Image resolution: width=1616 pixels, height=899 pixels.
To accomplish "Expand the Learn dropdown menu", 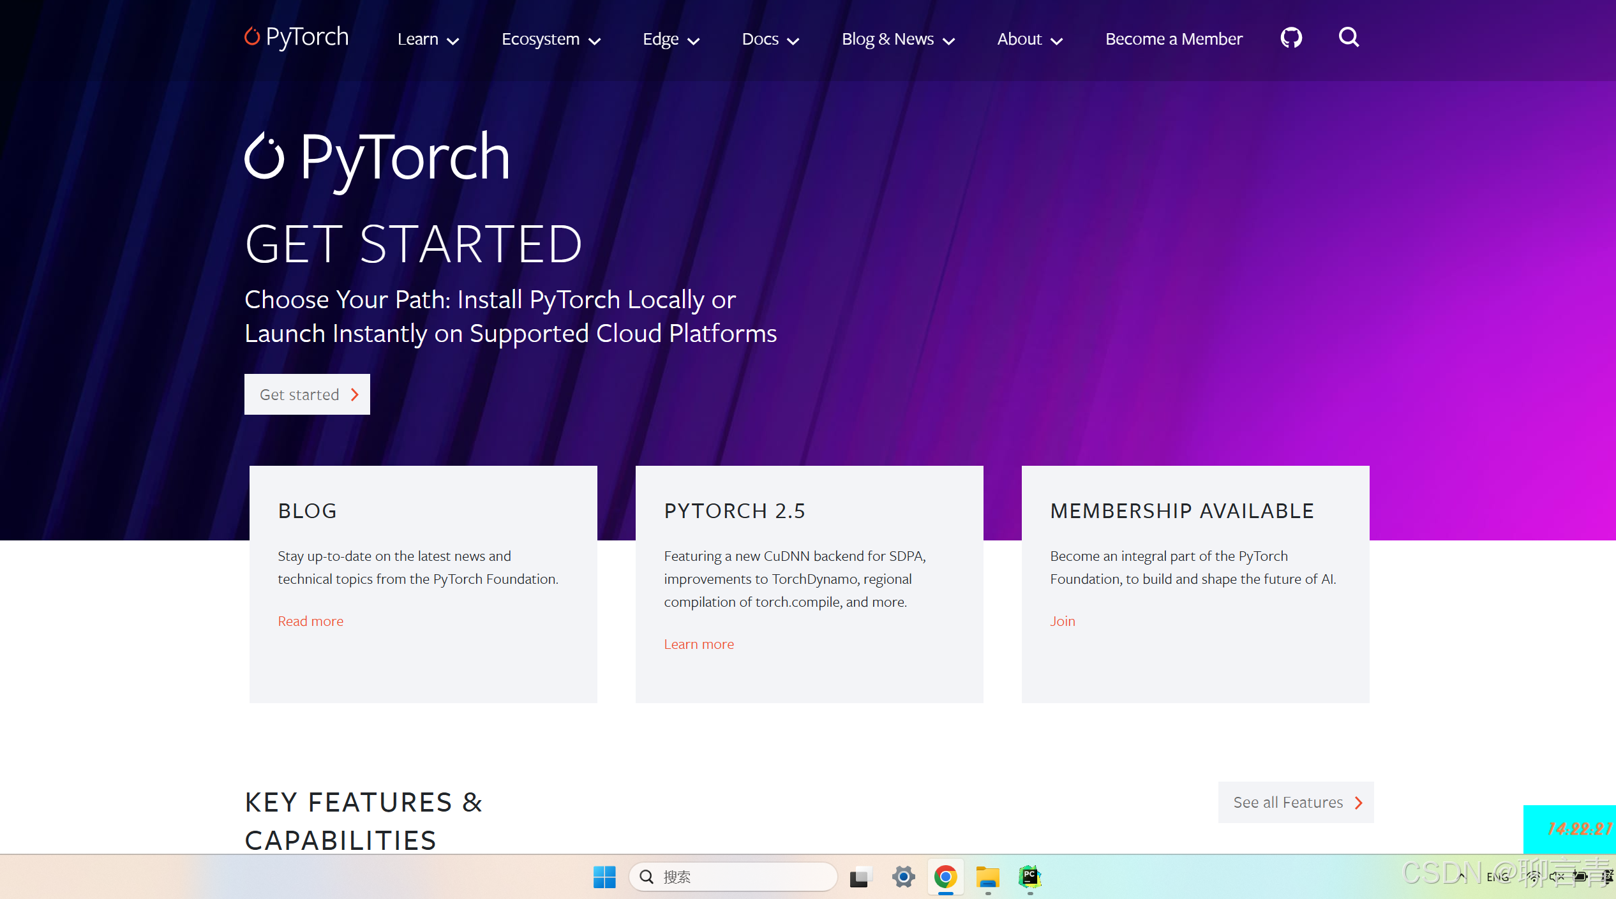I will click(x=428, y=40).
